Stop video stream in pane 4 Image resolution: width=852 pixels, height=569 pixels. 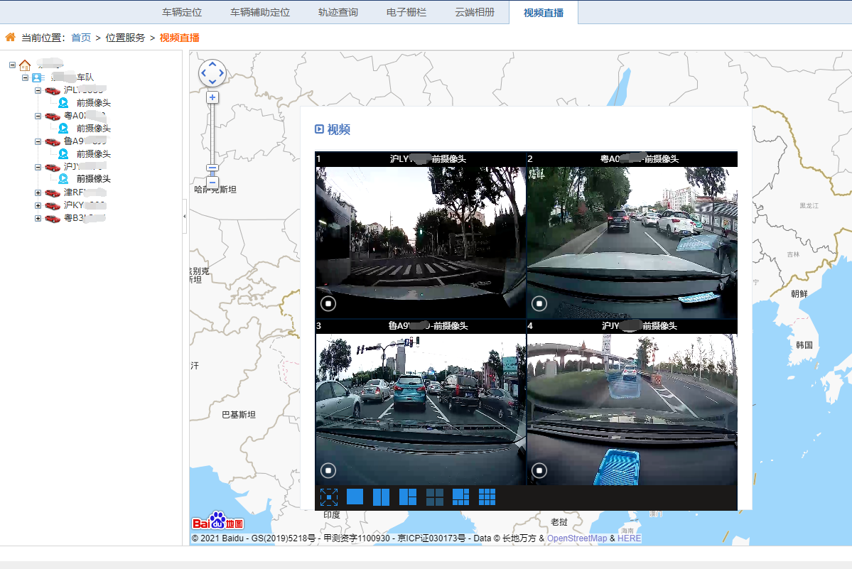coord(539,470)
